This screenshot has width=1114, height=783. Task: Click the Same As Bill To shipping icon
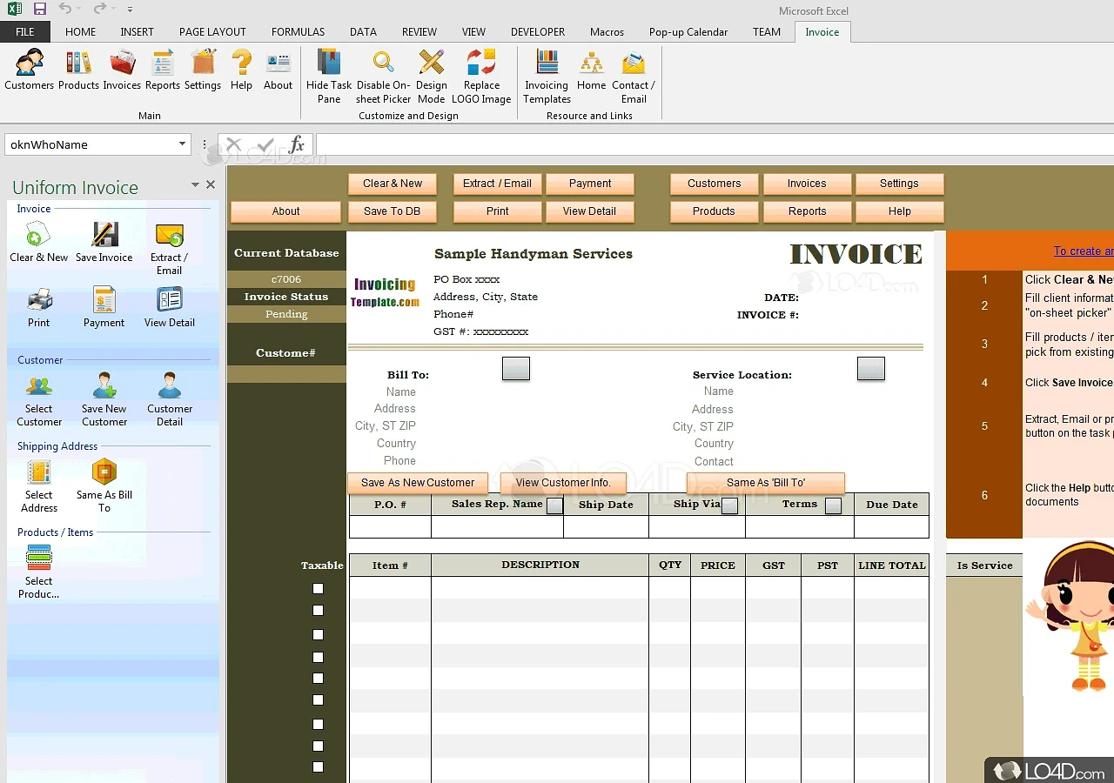104,479
